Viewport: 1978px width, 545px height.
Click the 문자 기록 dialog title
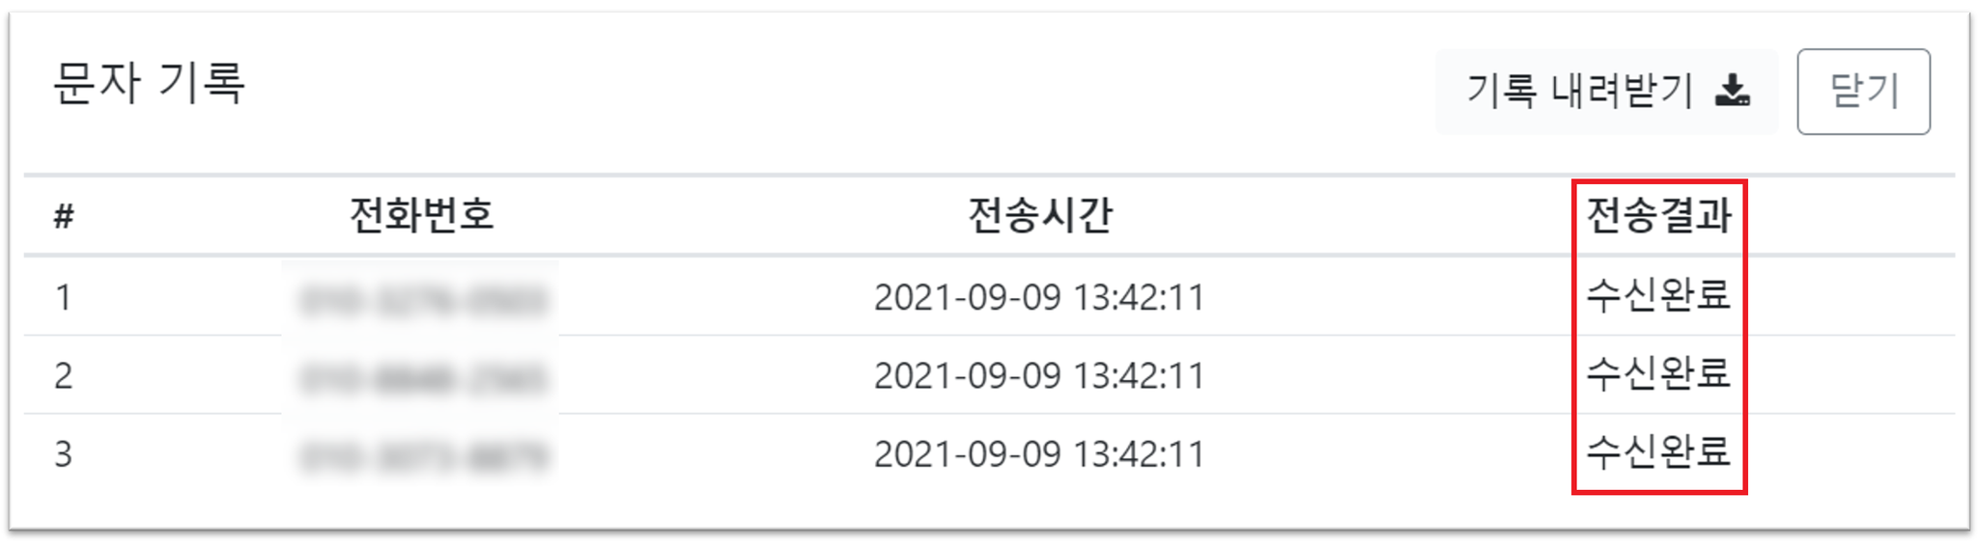coord(150,83)
